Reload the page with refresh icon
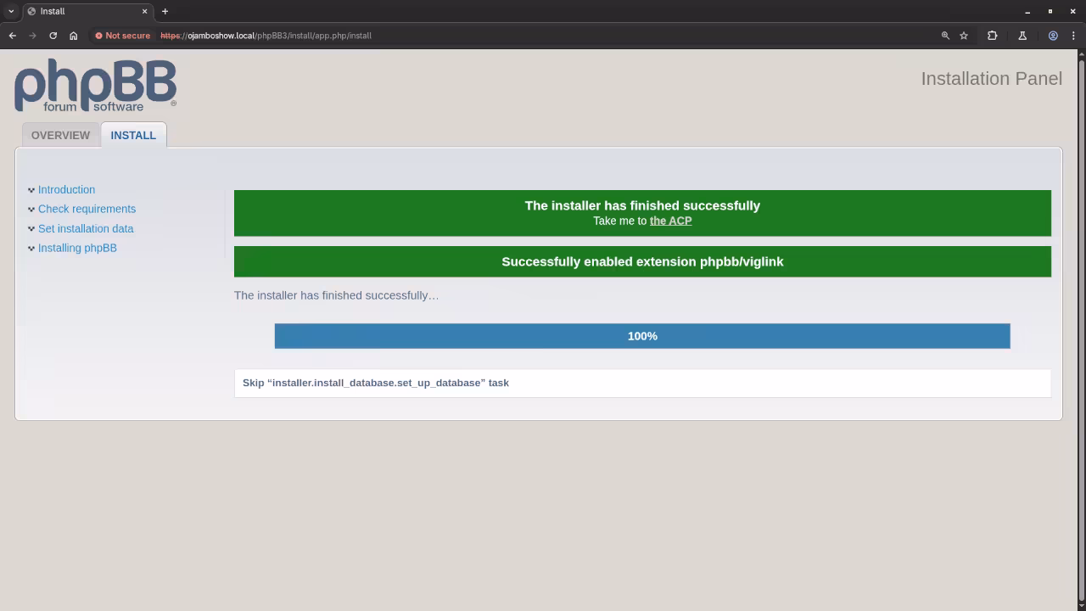The height and width of the screenshot is (611, 1086). pos(53,36)
